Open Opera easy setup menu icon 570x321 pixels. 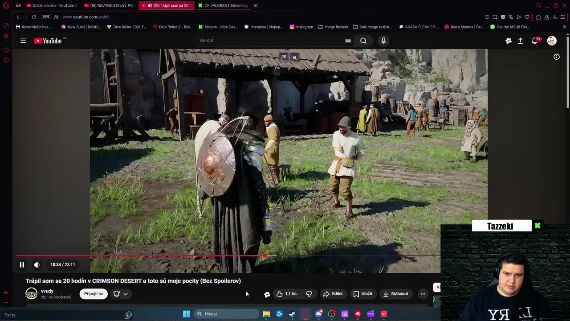point(562,17)
